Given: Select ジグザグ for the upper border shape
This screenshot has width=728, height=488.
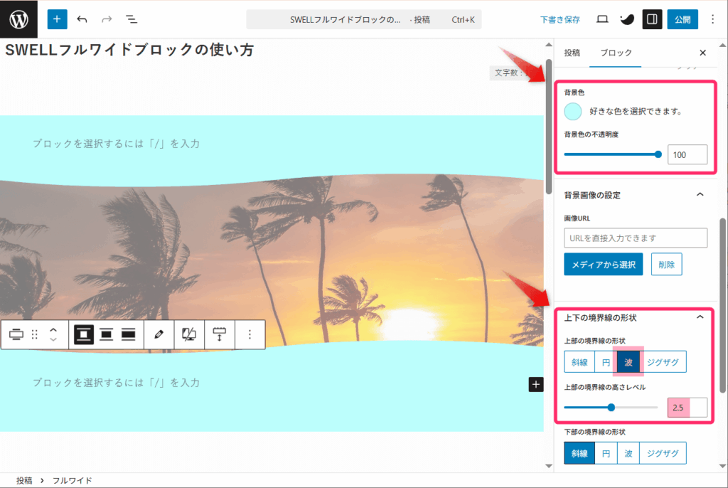Looking at the screenshot, I should pyautogui.click(x=663, y=362).
